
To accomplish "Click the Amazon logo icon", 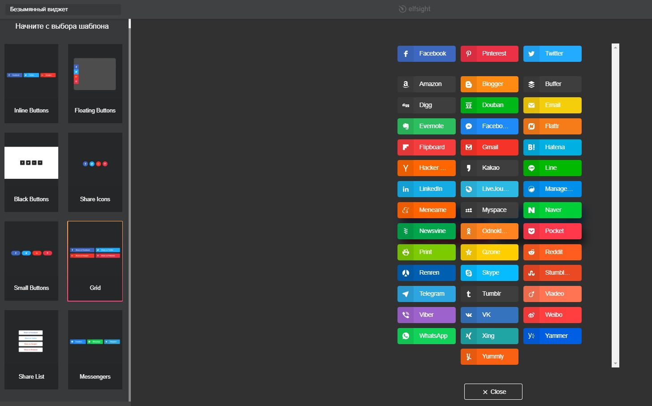I will pyautogui.click(x=406, y=84).
